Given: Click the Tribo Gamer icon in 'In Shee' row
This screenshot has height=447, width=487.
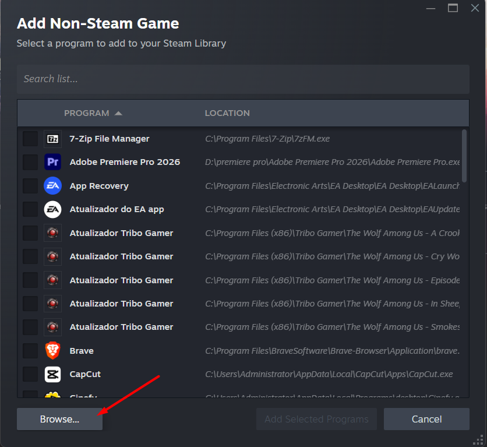Looking at the screenshot, I should [x=52, y=304].
